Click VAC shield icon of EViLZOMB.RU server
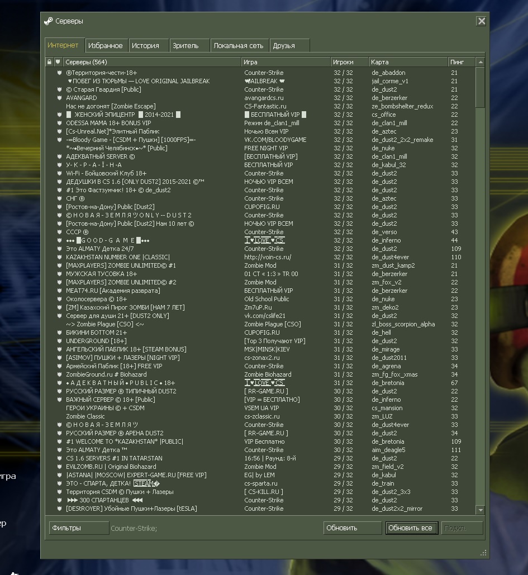 tap(59, 467)
